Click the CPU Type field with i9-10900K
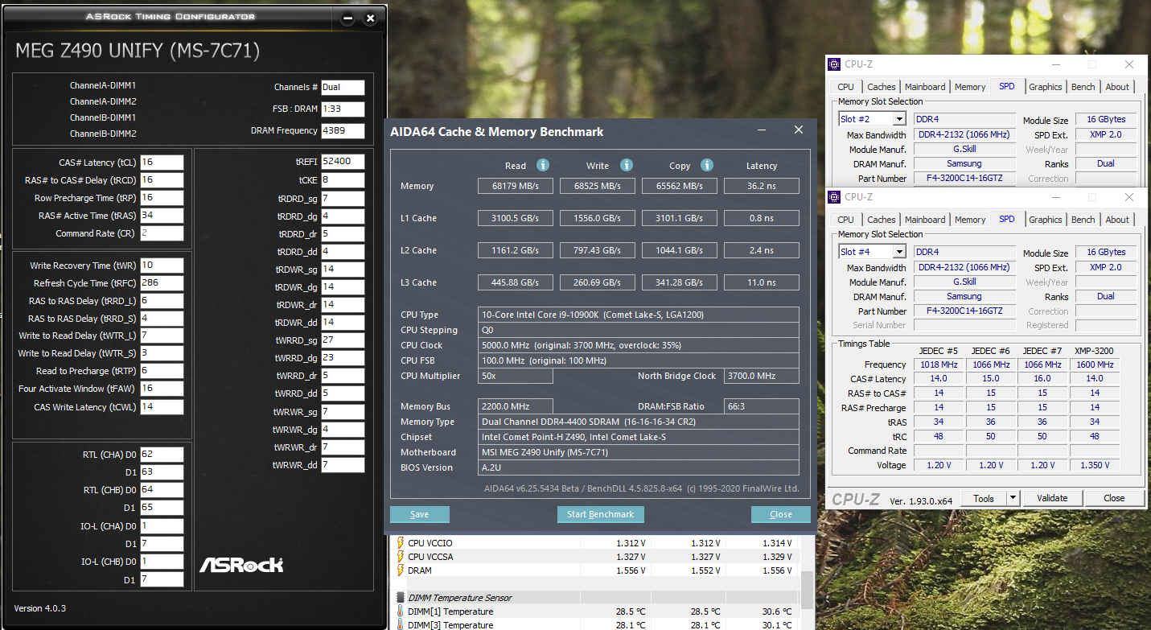This screenshot has height=630, width=1151. pos(639,315)
